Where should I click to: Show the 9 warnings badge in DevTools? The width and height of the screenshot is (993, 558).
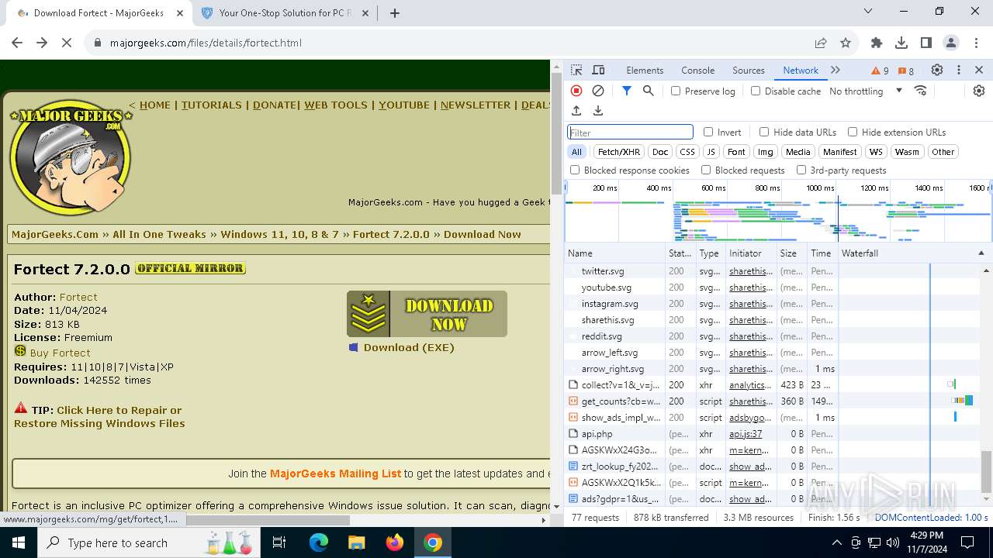881,71
